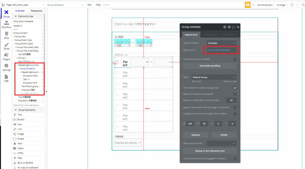Toggle Only show hideable checkbox
The width and height of the screenshot is (305, 169).
tap(41, 21)
